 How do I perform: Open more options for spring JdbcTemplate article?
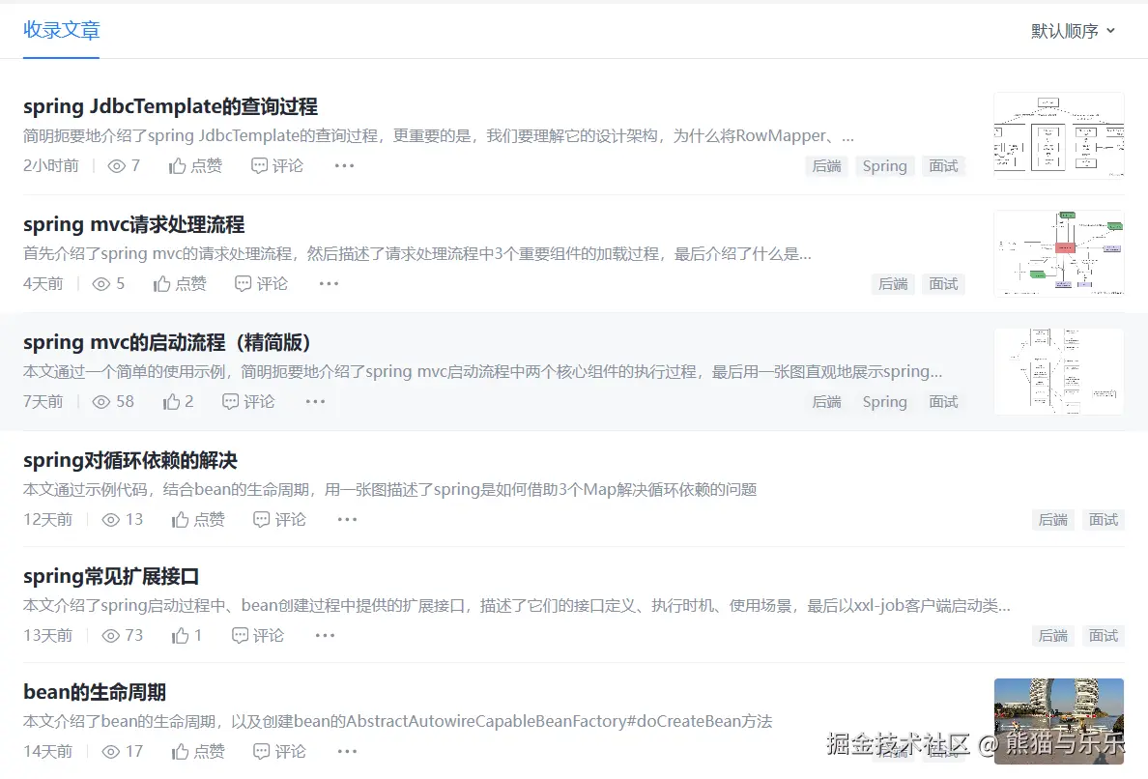(x=345, y=166)
